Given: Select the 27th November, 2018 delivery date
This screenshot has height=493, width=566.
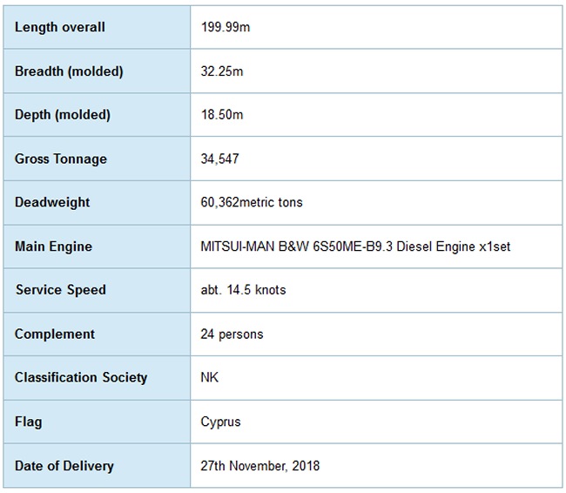Looking at the screenshot, I should click(259, 466).
